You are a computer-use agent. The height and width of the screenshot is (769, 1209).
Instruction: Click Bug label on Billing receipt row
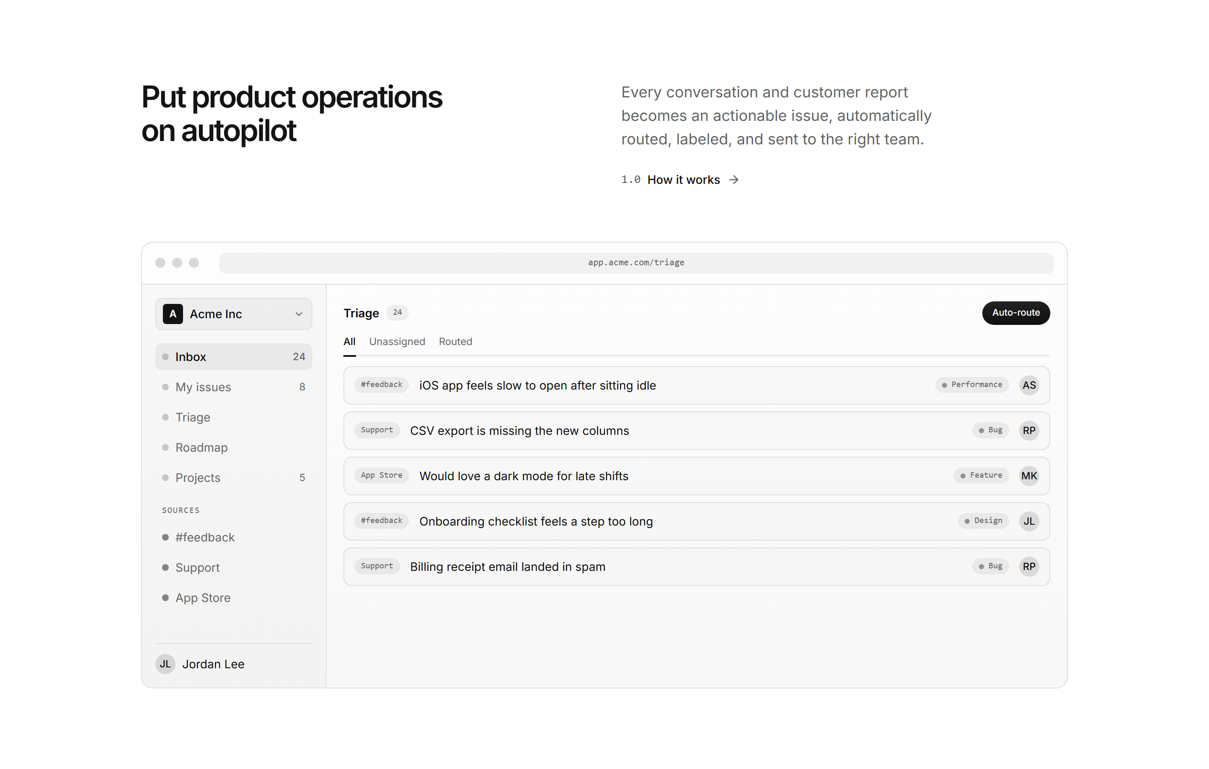[990, 567]
